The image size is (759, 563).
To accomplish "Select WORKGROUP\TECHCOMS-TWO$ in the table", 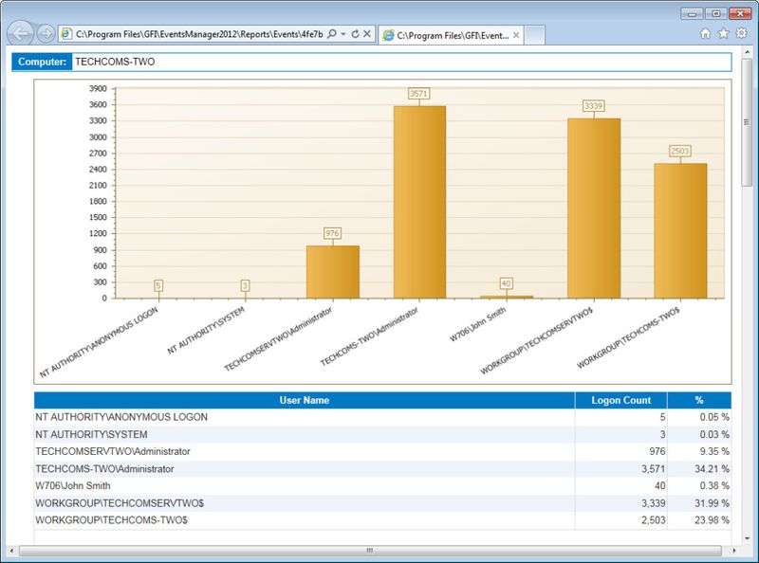I will 111,520.
